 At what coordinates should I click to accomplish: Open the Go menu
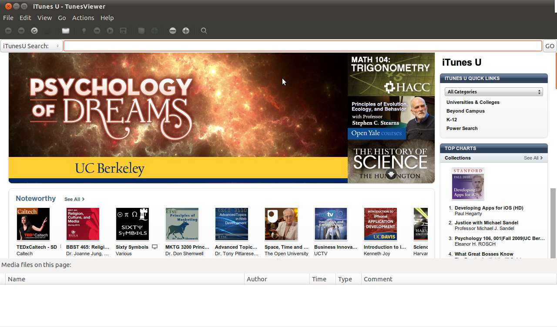pyautogui.click(x=62, y=18)
